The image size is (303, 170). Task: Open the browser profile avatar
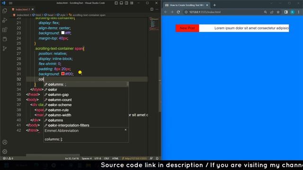click(293, 12)
